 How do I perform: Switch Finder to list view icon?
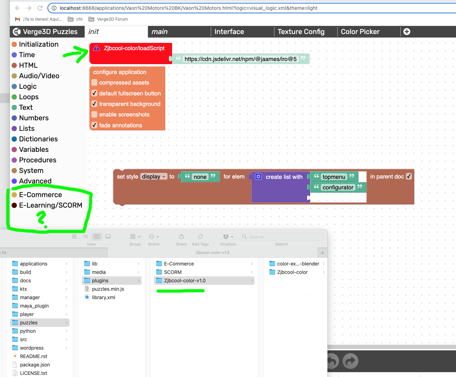[85, 237]
